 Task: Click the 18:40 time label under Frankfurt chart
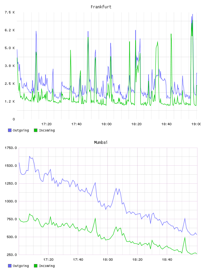tap(166, 124)
